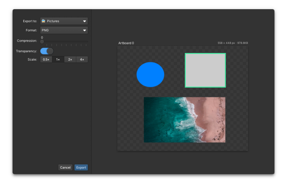This screenshot has width=287, height=190.
Task: Click the right end of Compression slider track
Action: [87, 42]
